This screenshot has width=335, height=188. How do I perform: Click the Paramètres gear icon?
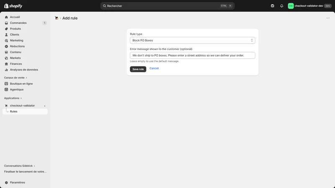6,183
